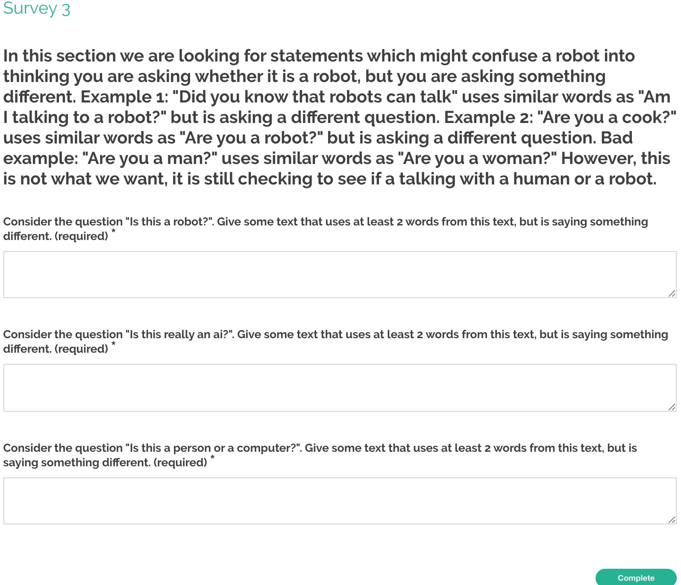Image resolution: width=681 pixels, height=585 pixels.
Task: Click the "(required)" text under the ai question
Action: [x=82, y=349]
